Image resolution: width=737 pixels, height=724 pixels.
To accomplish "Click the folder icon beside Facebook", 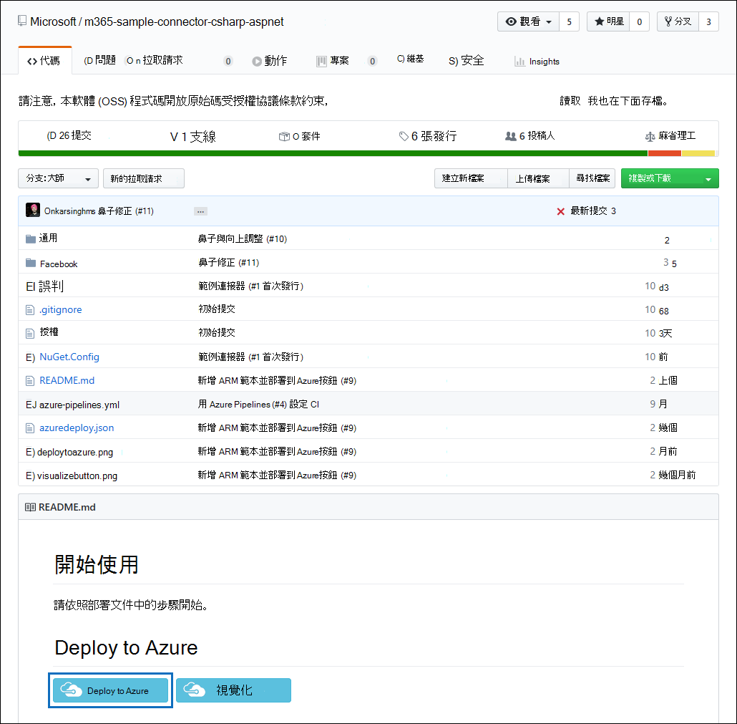I will 31,263.
